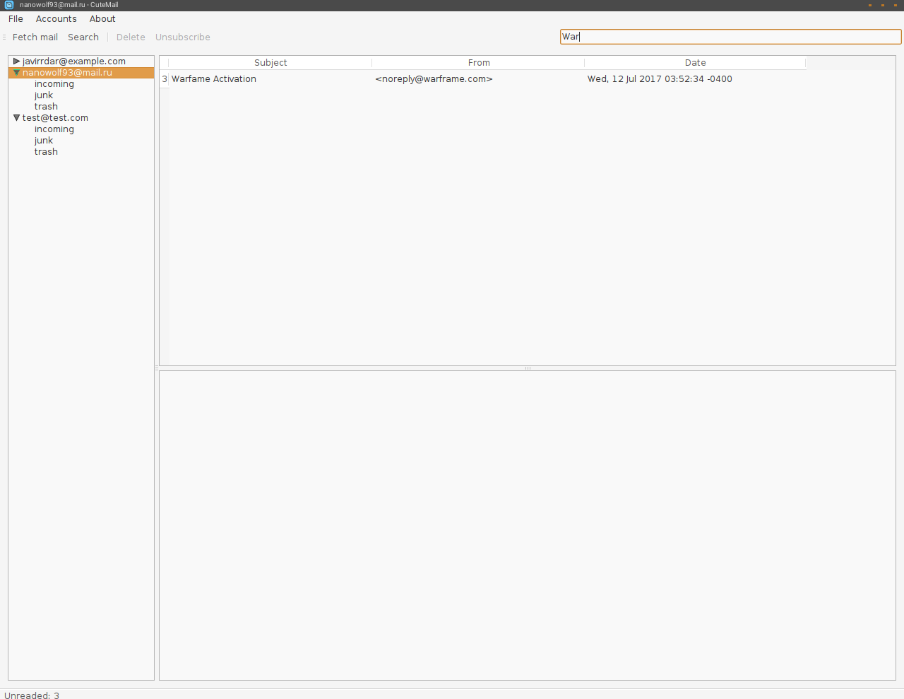904x699 pixels.
Task: Open the About menu
Action: 102,19
